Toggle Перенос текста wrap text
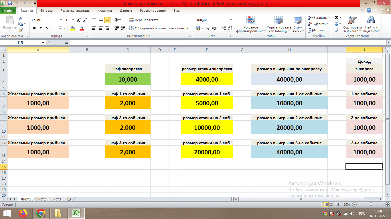The image size is (391, 219). pos(144,20)
